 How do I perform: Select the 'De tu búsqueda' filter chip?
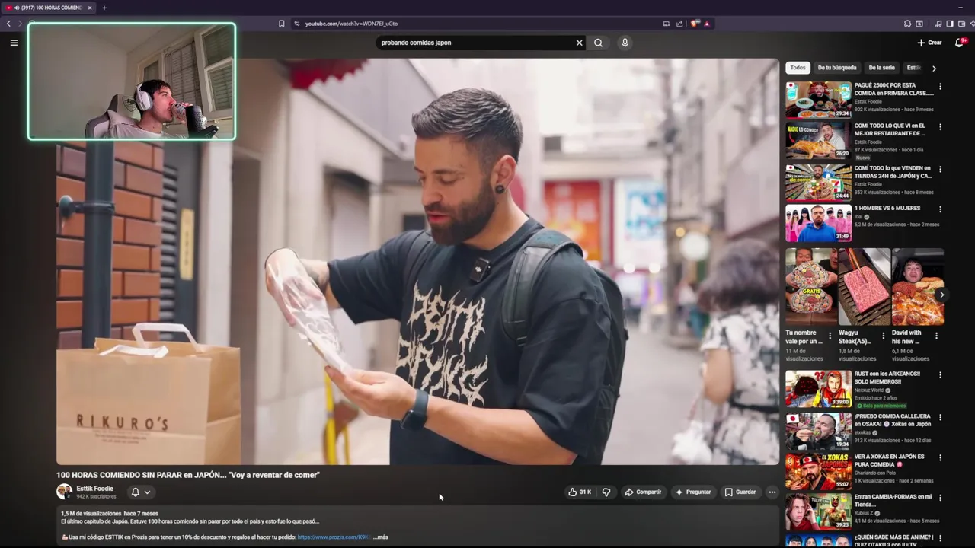837,68
